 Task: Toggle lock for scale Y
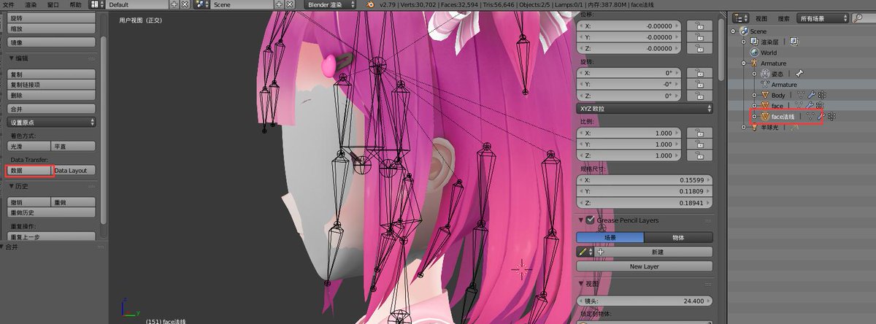click(699, 144)
